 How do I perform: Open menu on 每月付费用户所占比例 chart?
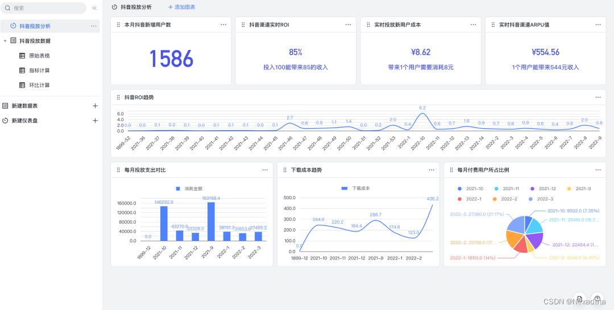coord(598,170)
